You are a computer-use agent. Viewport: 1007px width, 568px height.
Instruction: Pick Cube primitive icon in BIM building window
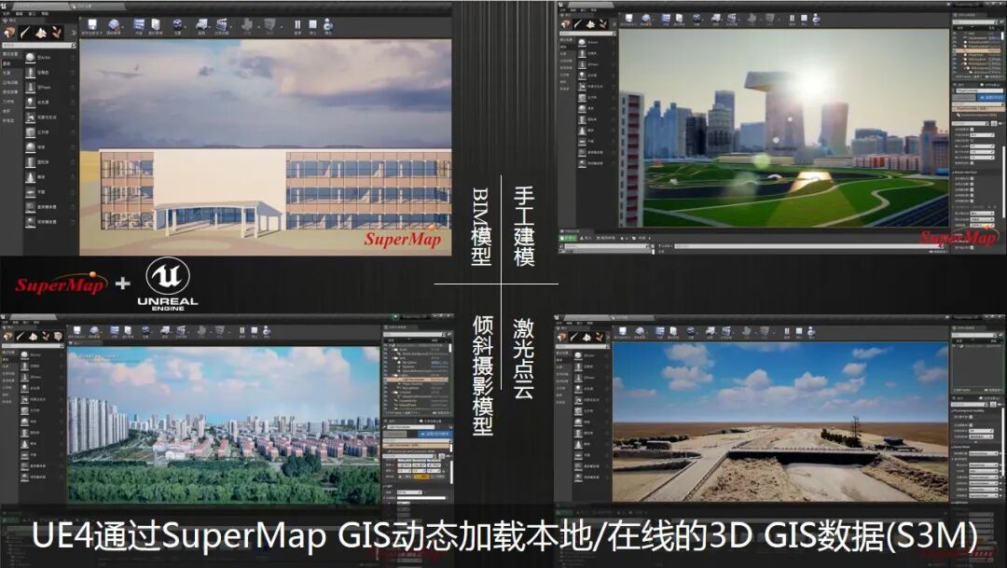pos(30,132)
